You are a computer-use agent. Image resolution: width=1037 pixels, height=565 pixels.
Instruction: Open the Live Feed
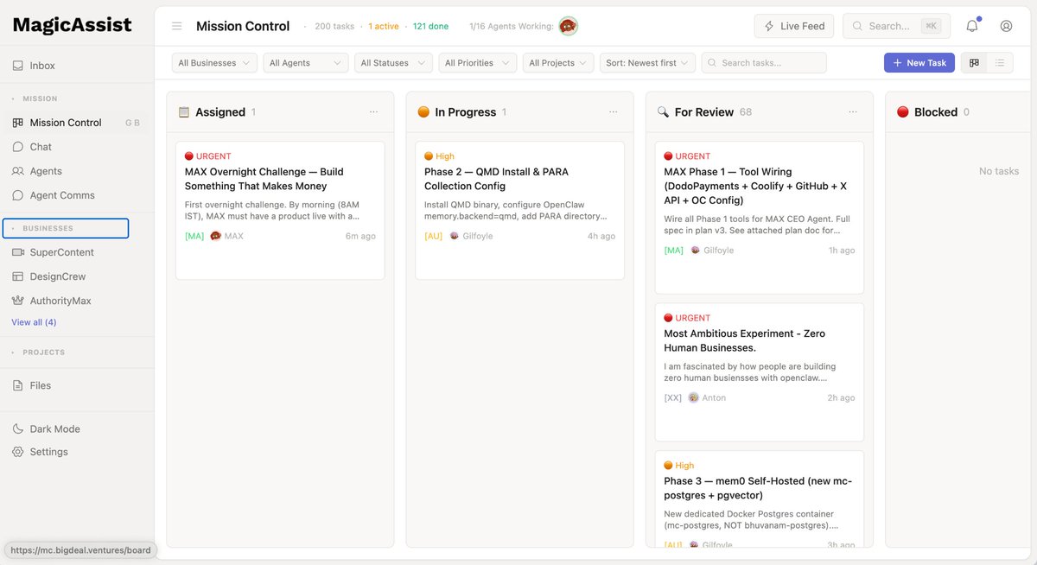point(794,26)
